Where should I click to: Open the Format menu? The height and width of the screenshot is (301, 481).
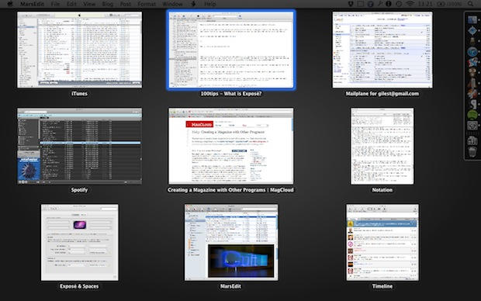click(147, 4)
